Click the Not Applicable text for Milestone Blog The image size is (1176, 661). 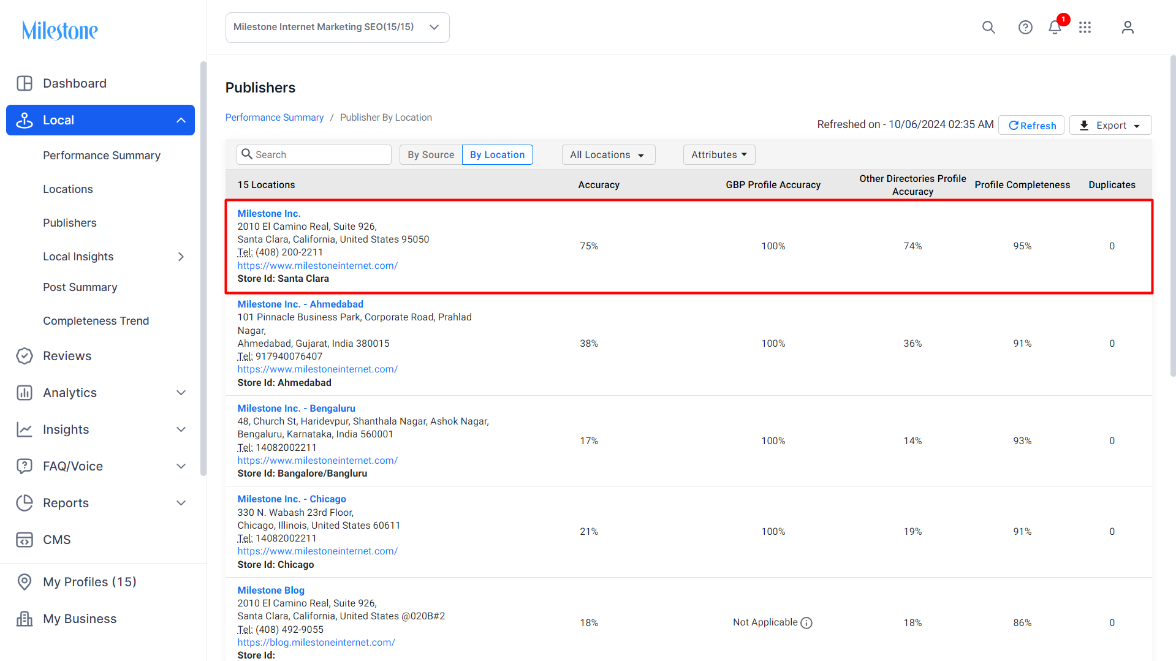(765, 622)
